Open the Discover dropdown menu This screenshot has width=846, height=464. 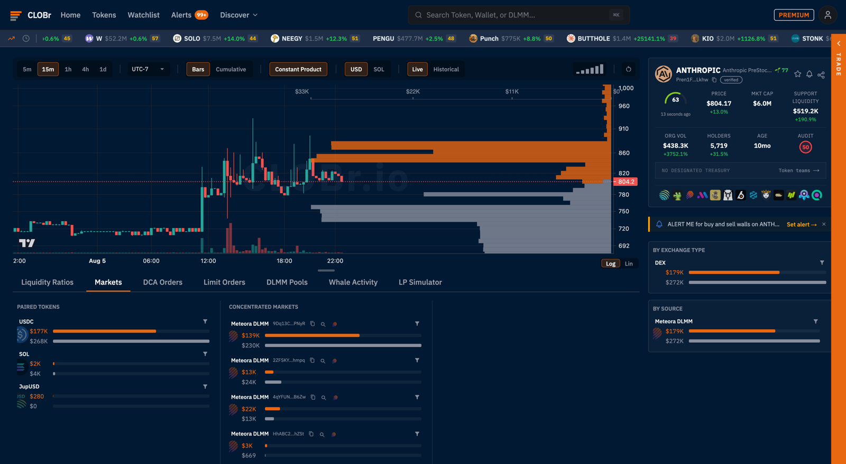pyautogui.click(x=239, y=15)
